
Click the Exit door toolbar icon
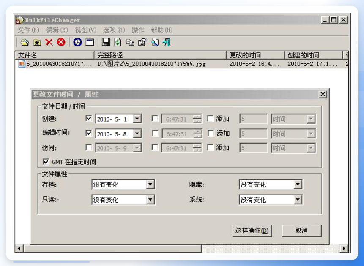[167, 43]
